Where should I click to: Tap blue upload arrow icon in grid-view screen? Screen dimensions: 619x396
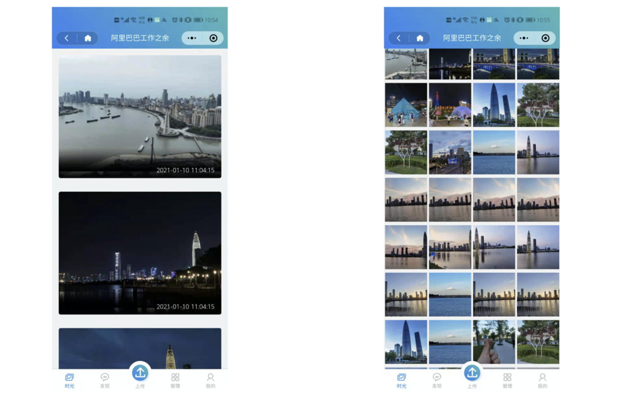472,373
